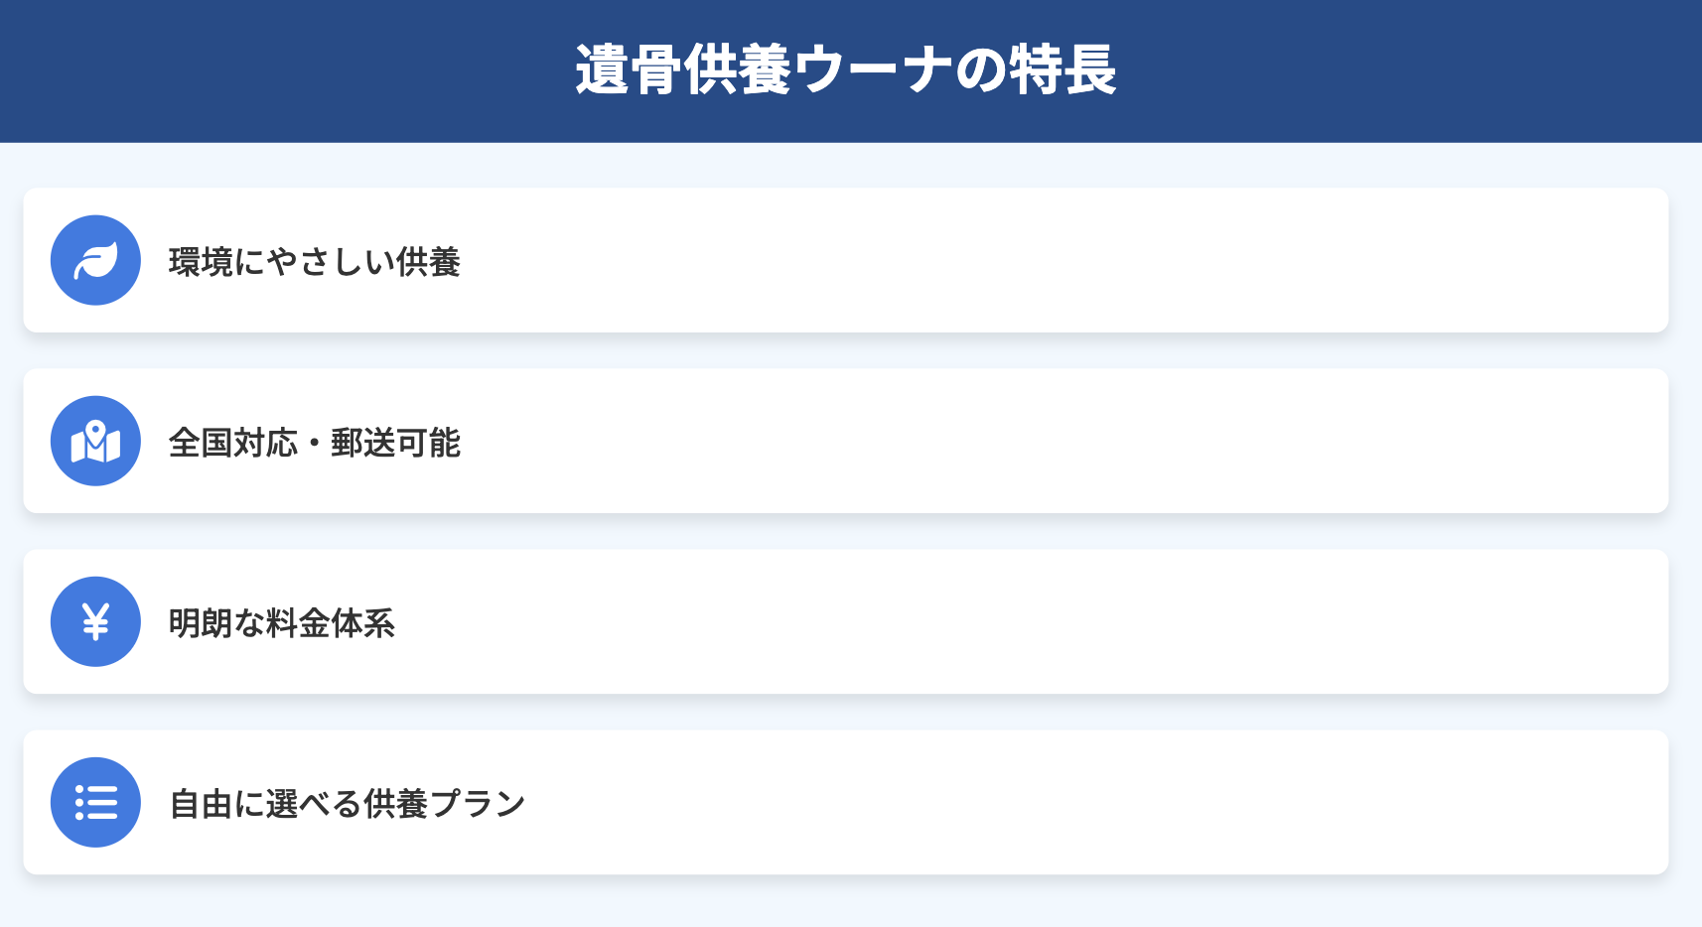Image resolution: width=1702 pixels, height=927 pixels.
Task: Click the word 環境 in the first card
Action: (x=201, y=262)
